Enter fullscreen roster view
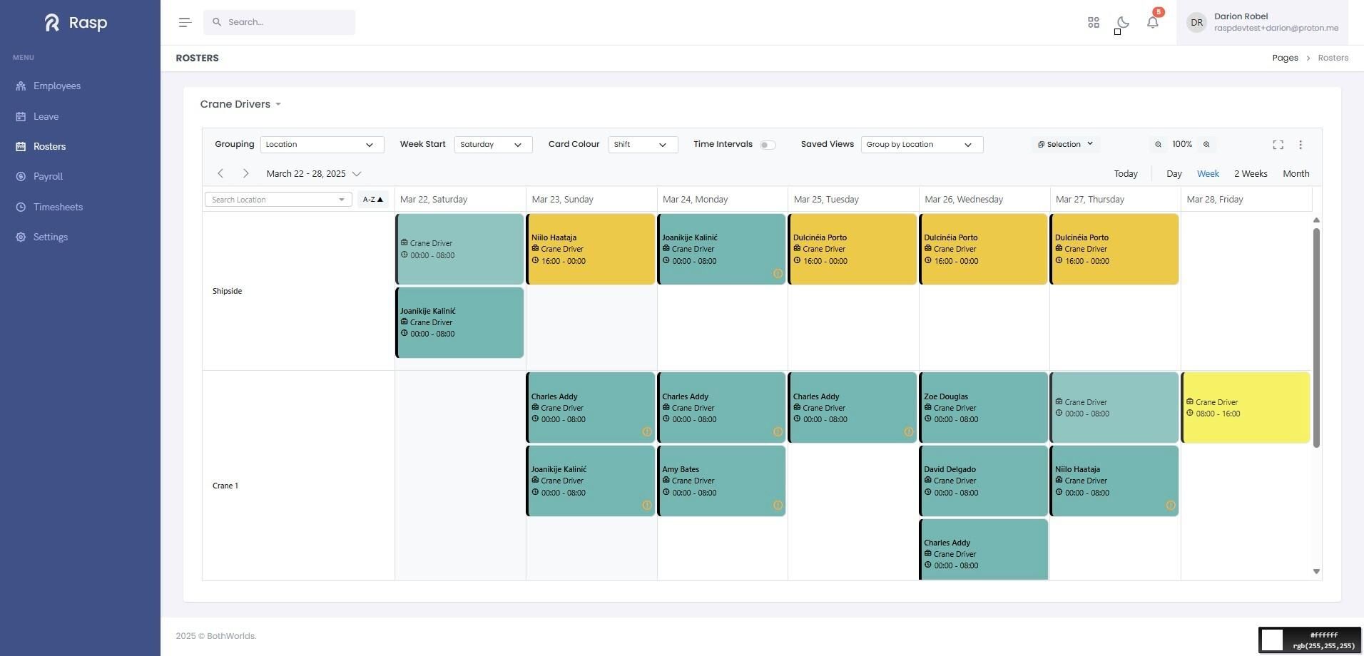1364x656 pixels. click(x=1278, y=145)
